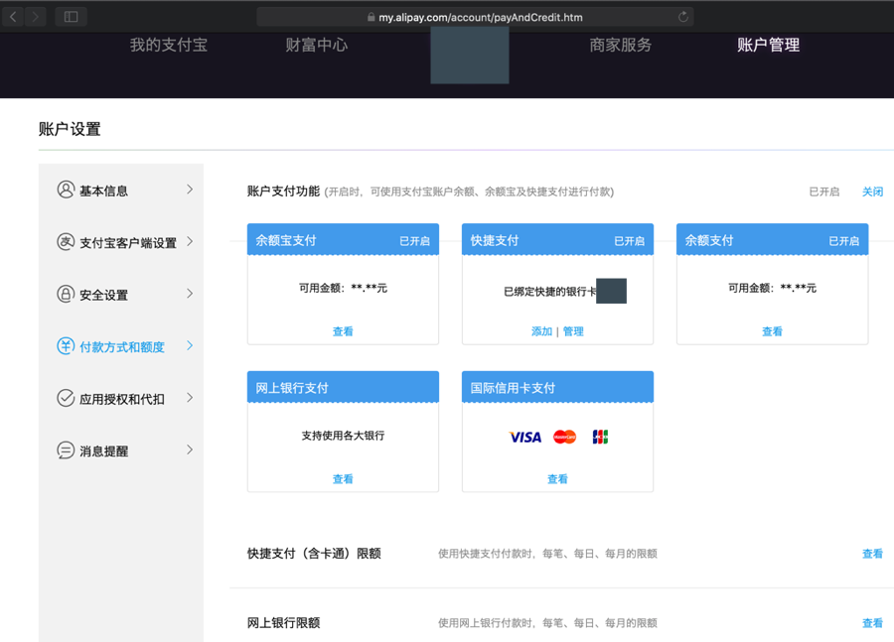
Task: Turn off 账户支付功能 via 关闭
Action: (x=872, y=192)
